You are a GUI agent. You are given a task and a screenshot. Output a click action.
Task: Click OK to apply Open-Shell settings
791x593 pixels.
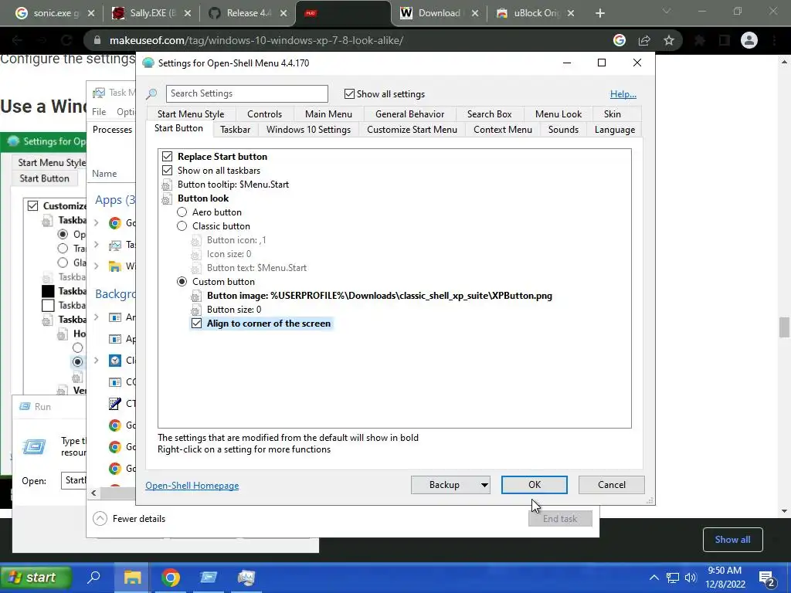[535, 485]
